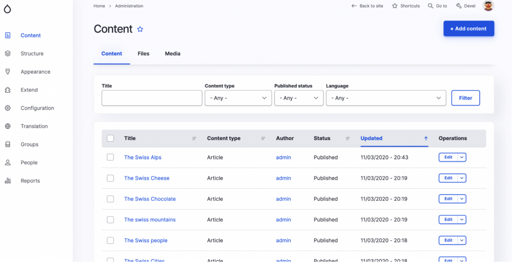
Task: Open The swiss mountains article link
Action: click(150, 220)
